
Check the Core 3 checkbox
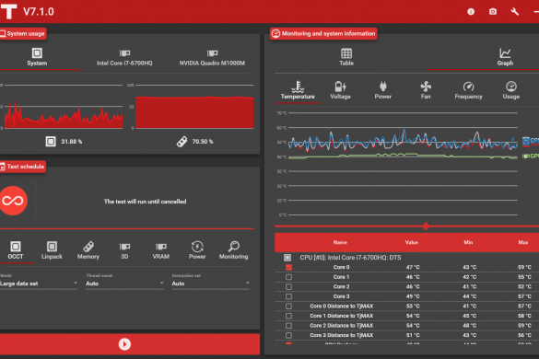(288, 296)
